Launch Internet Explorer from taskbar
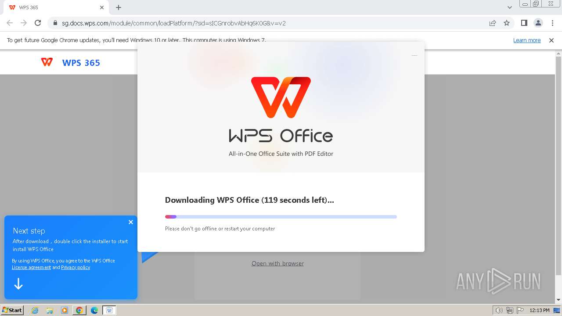 [35, 310]
